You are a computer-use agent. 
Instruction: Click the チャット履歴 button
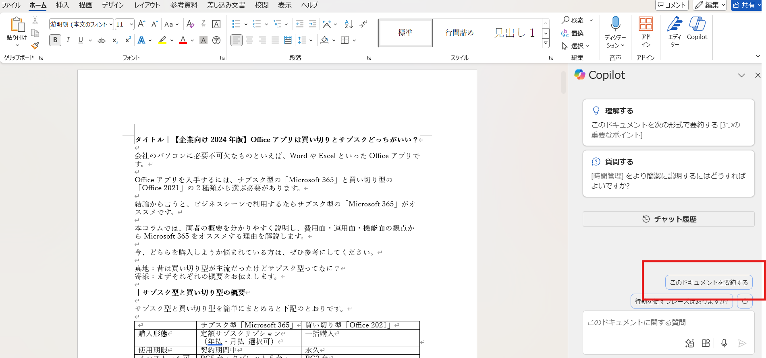coord(668,219)
